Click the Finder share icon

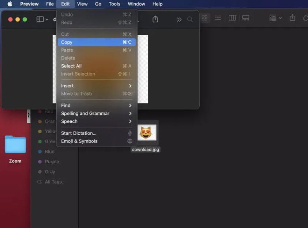coord(292,18)
